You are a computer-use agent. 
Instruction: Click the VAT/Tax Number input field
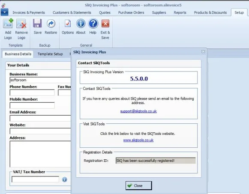(35, 179)
